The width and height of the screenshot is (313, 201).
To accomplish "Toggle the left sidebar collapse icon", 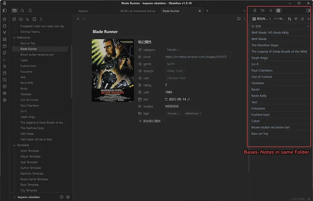I will point(5,10).
